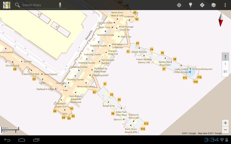Switch to floor level B1
The image size is (231, 144).
click(225, 72)
